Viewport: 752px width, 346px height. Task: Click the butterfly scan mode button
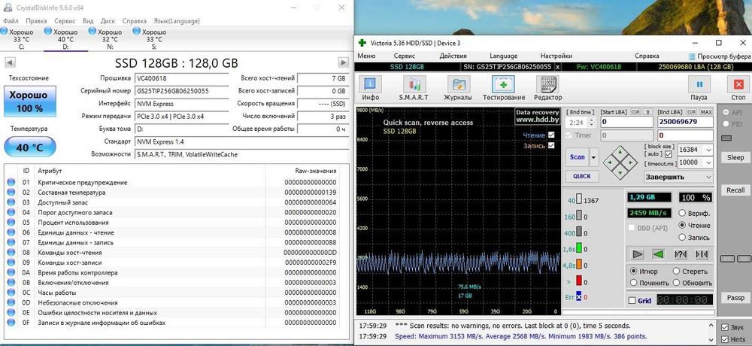pyautogui.click(x=701, y=254)
